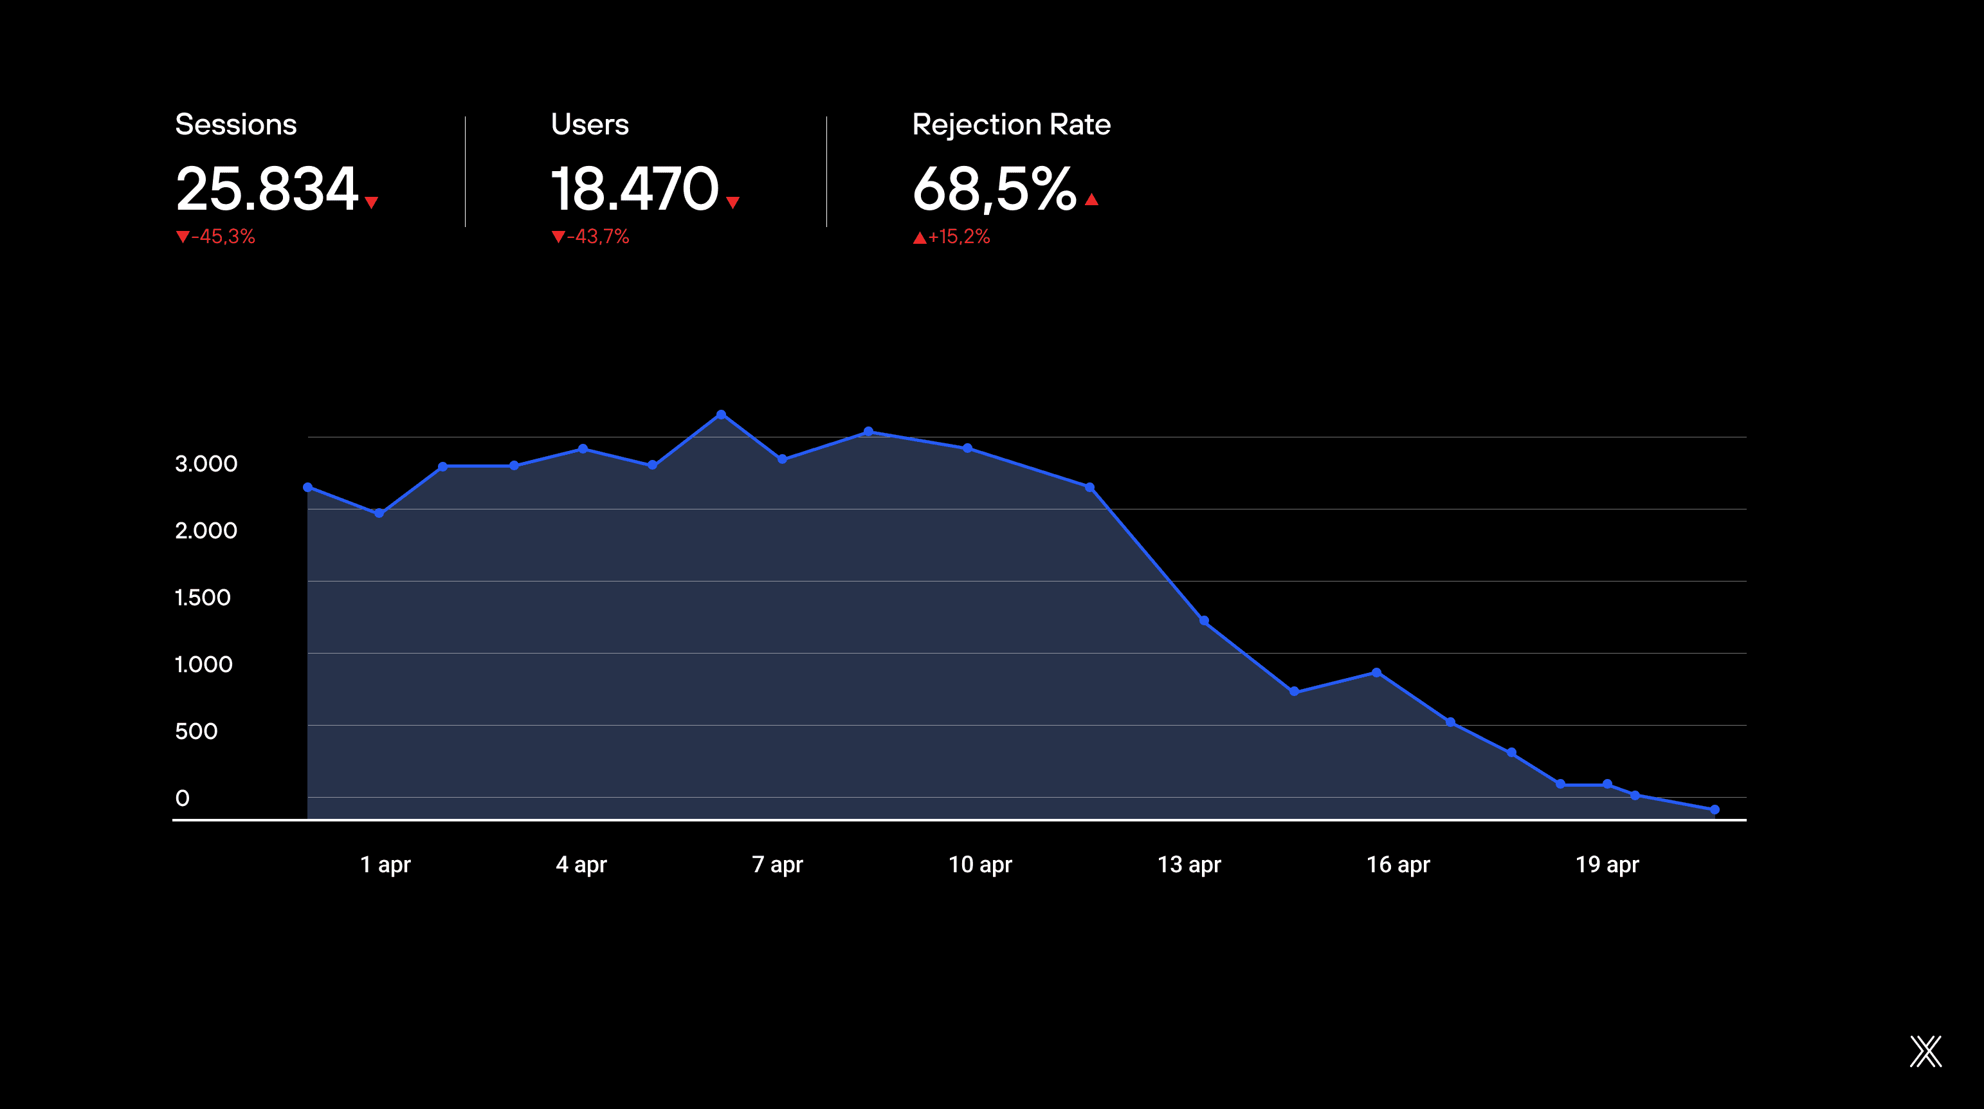Click the 4 apr axis label
The image size is (1984, 1109).
click(581, 865)
